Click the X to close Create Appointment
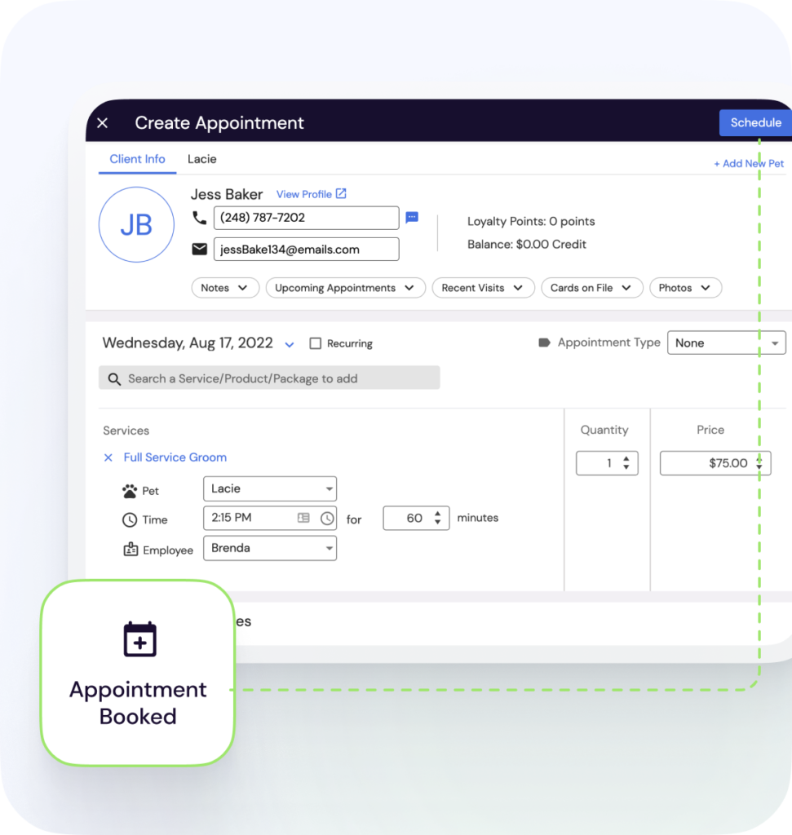The width and height of the screenshot is (792, 835). pyautogui.click(x=103, y=123)
